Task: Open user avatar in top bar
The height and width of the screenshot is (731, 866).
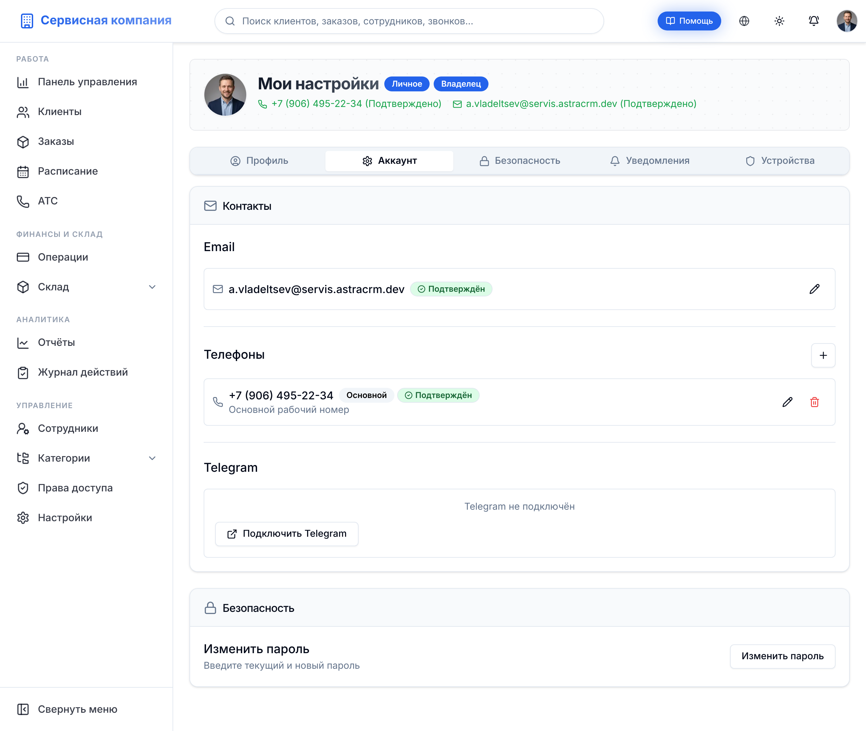Action: 847,21
